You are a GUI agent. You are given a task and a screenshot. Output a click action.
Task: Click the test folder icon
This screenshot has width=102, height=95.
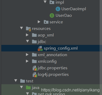click(23, 81)
